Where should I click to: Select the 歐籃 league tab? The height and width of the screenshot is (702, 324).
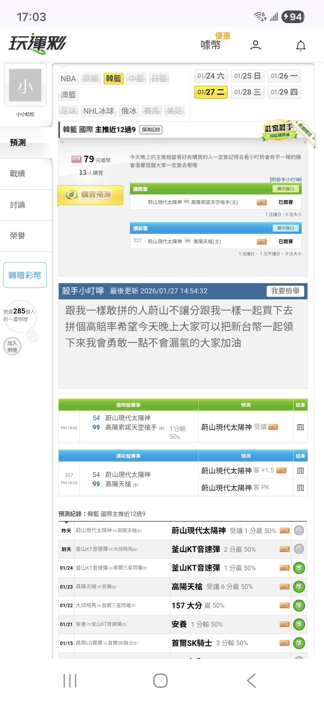pos(91,79)
